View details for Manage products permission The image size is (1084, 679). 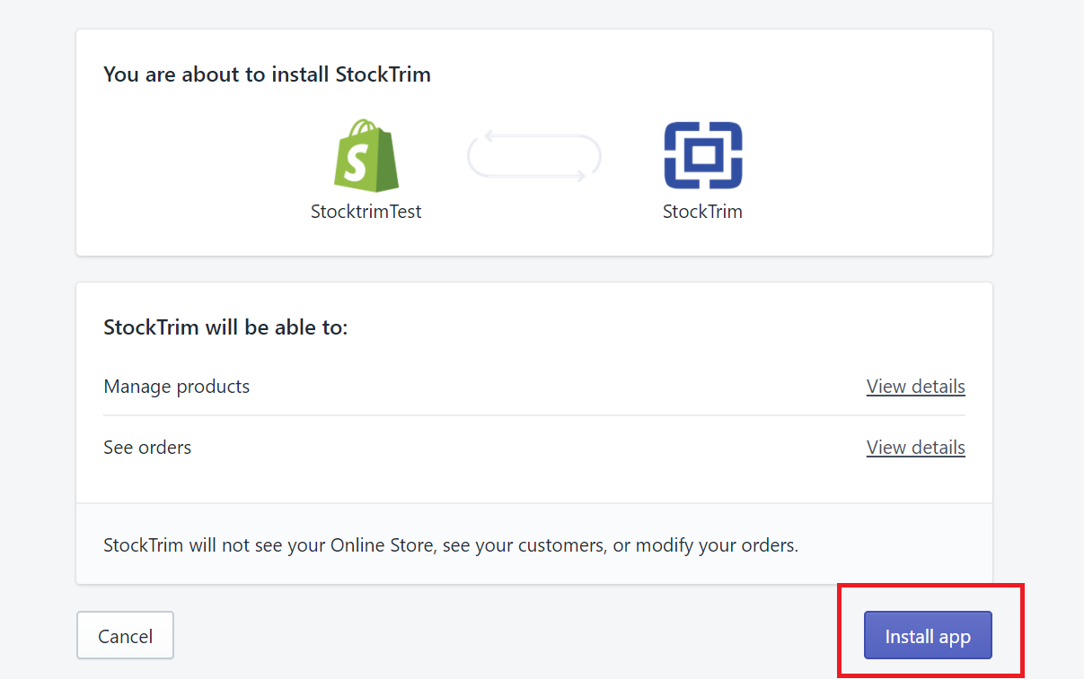[x=915, y=387]
